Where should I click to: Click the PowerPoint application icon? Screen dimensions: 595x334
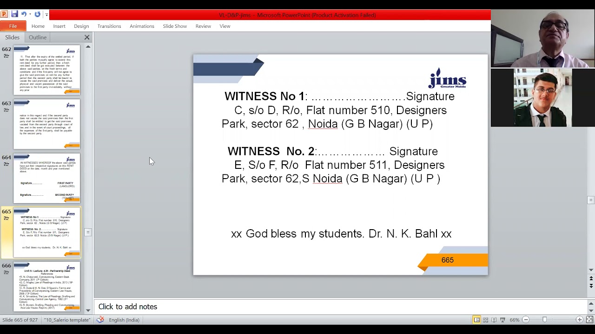pos(4,14)
